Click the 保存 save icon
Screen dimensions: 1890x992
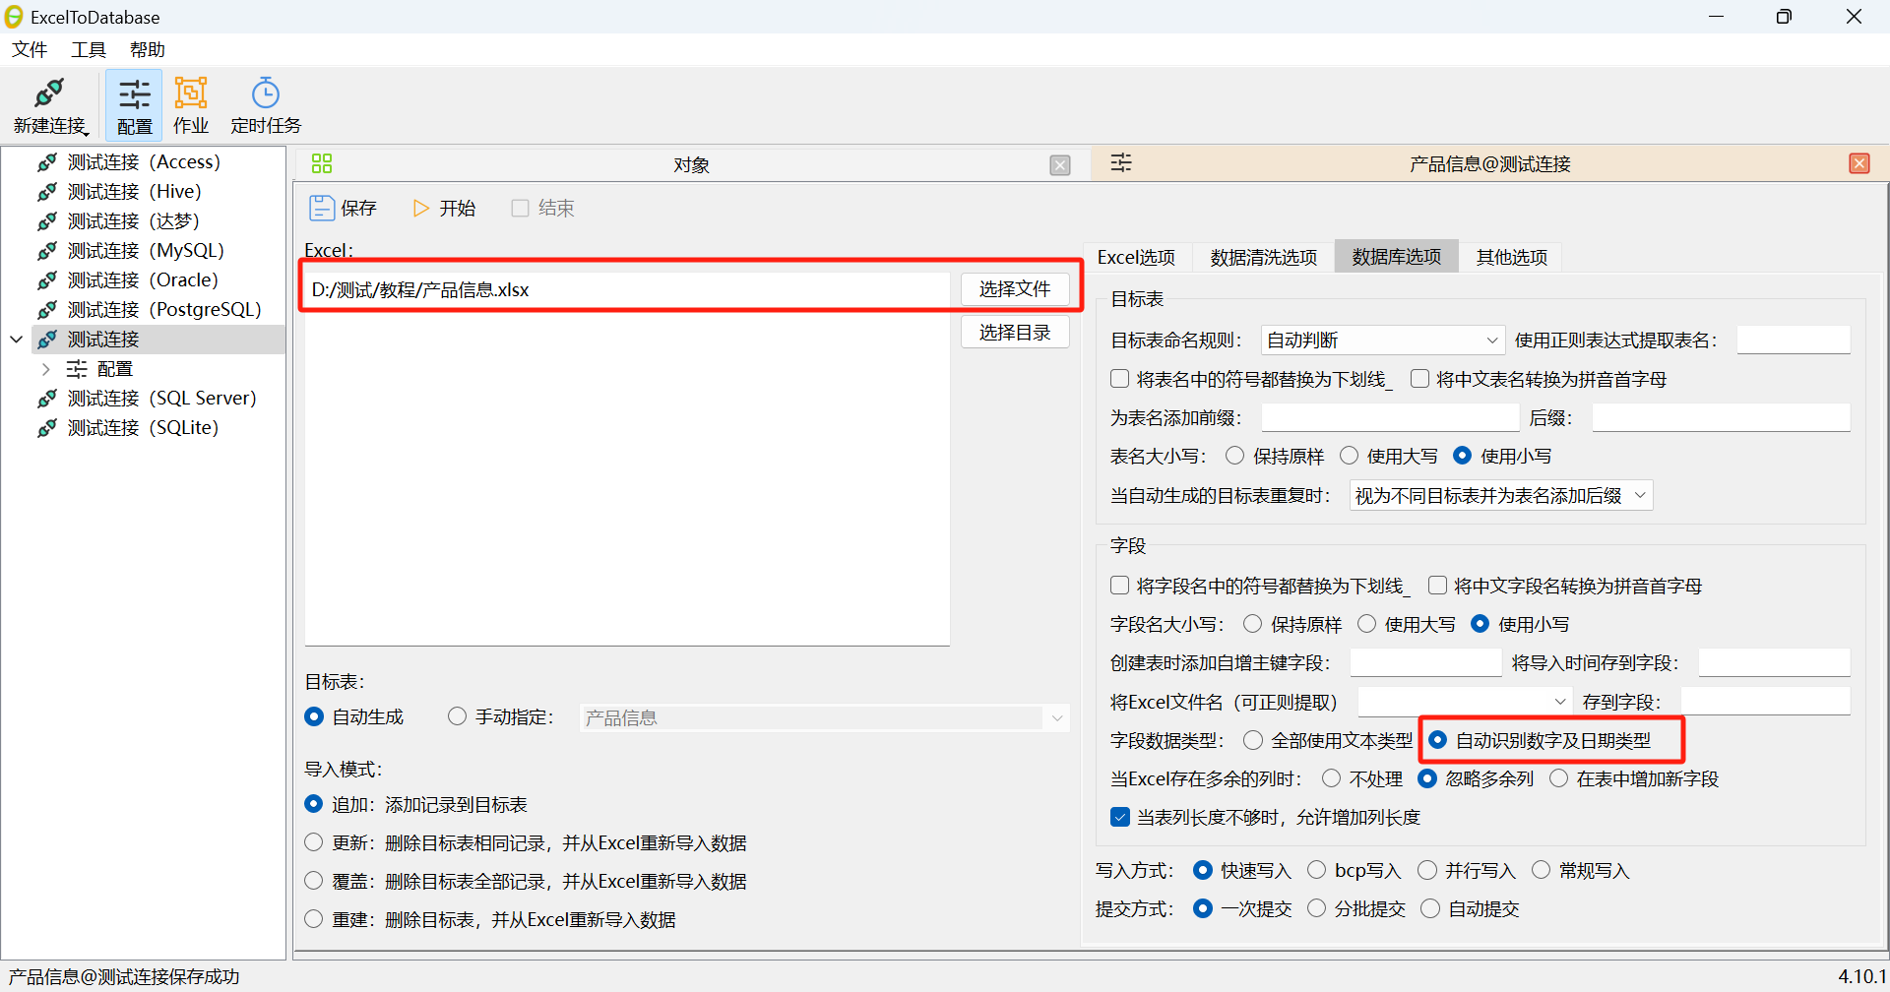click(322, 208)
